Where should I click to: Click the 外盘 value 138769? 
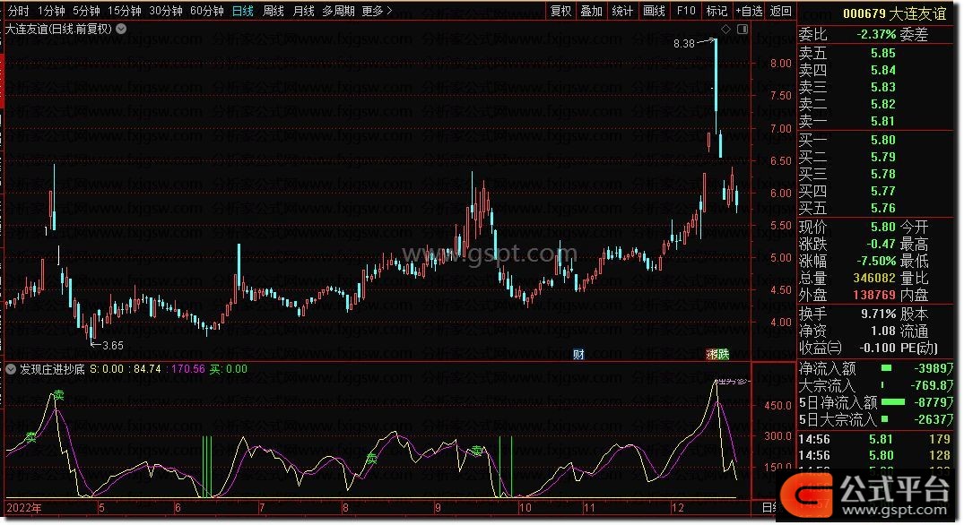tap(874, 296)
